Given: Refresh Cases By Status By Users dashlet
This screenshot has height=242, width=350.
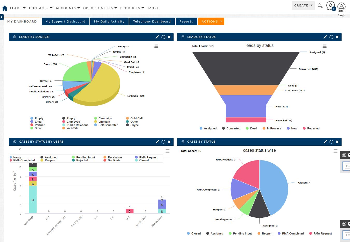Looking at the screenshot, I should [x=163, y=142].
